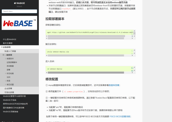Open the 什么是WeBASE sidebar page
This screenshot has width=172, height=122.
(10, 39)
